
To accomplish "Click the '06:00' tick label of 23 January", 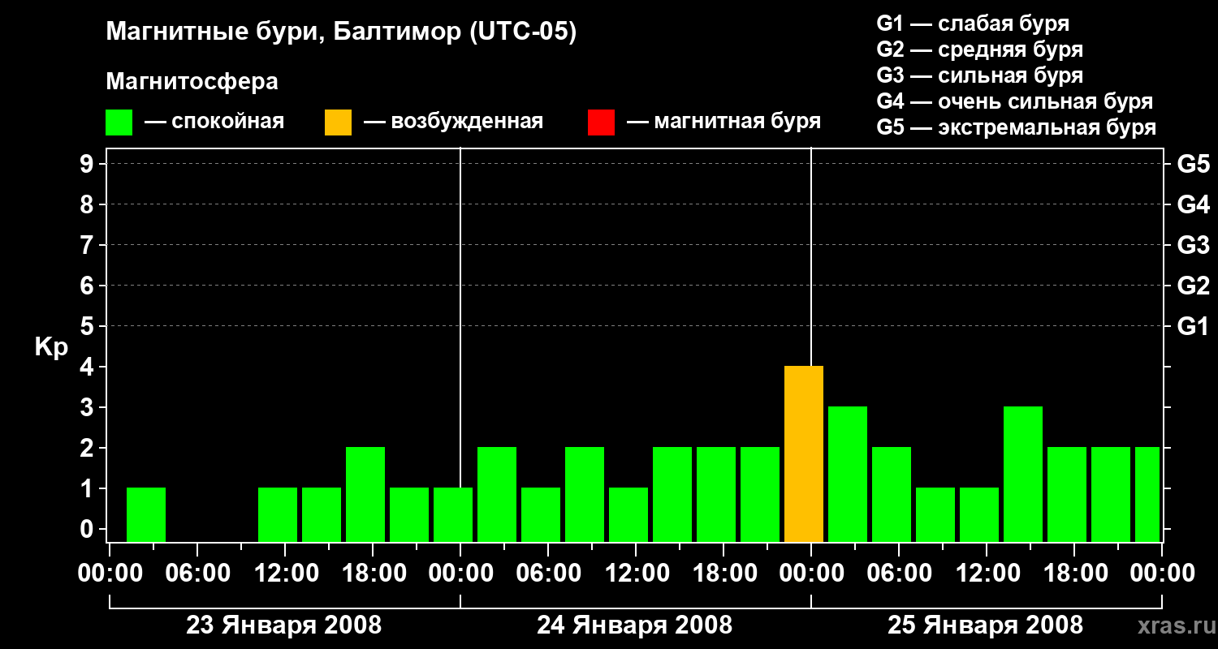I will (197, 574).
